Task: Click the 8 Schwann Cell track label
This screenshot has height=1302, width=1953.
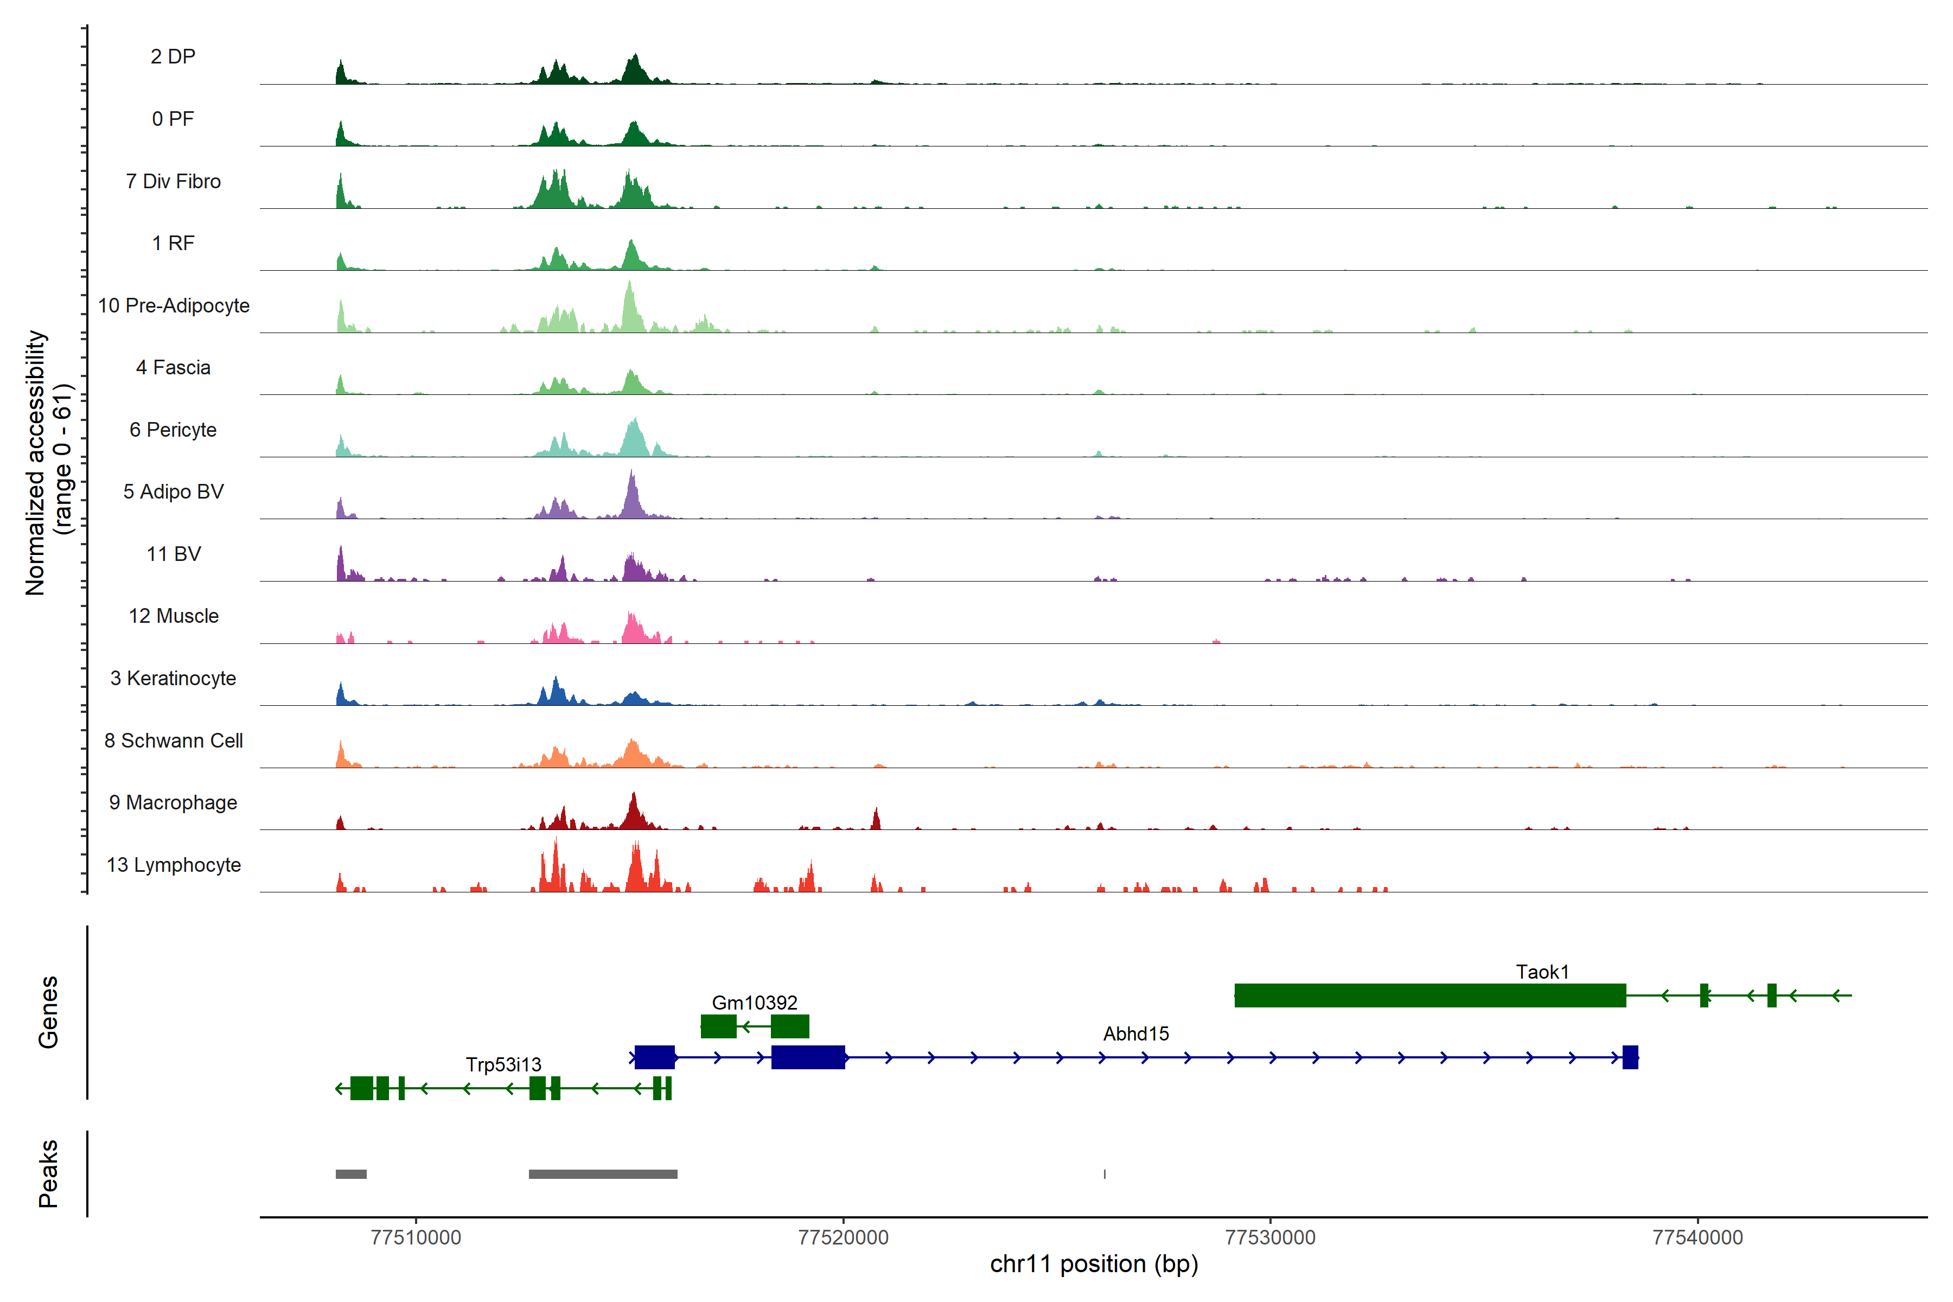Action: tap(174, 740)
